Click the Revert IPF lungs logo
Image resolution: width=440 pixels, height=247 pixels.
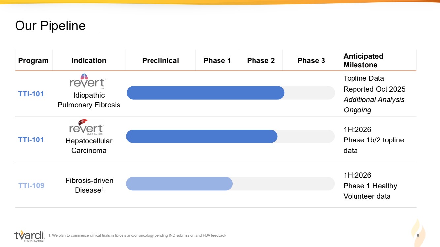click(x=87, y=81)
